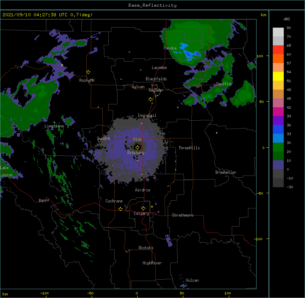Click the Lacombe city label
Viewport: 305px width, 298px height.
pos(159,68)
